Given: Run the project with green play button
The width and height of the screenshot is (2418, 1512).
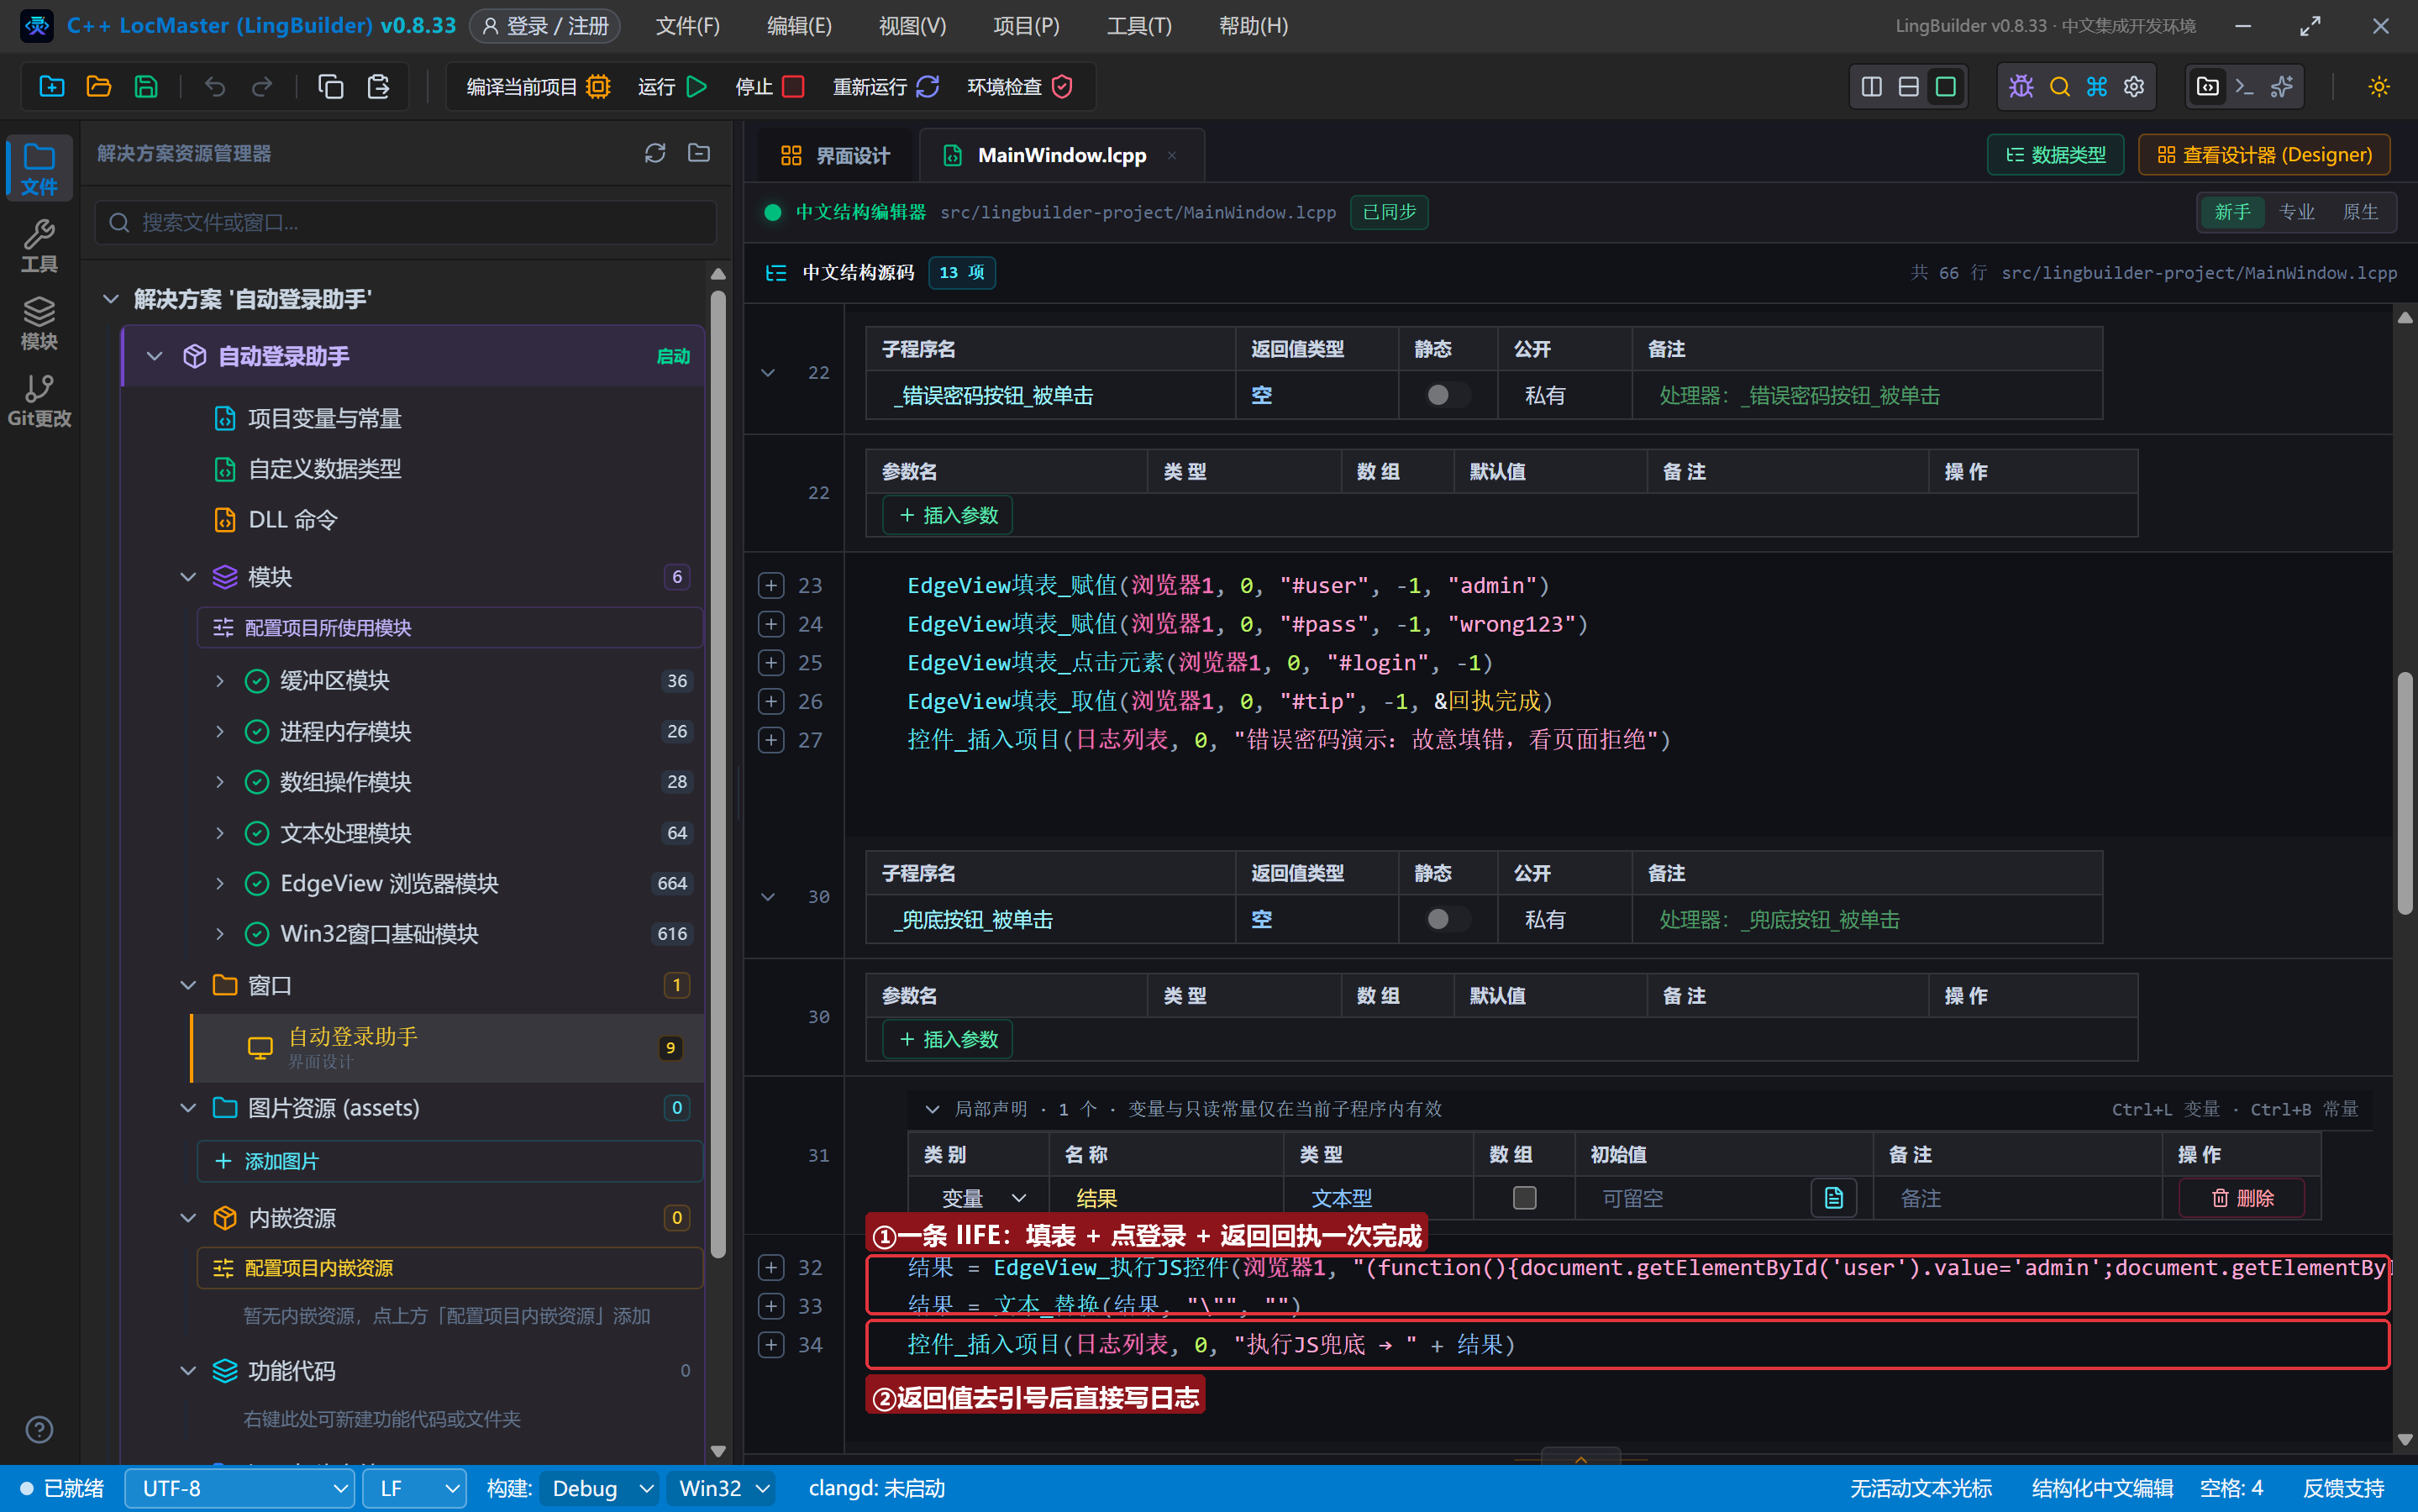Looking at the screenshot, I should [x=672, y=87].
